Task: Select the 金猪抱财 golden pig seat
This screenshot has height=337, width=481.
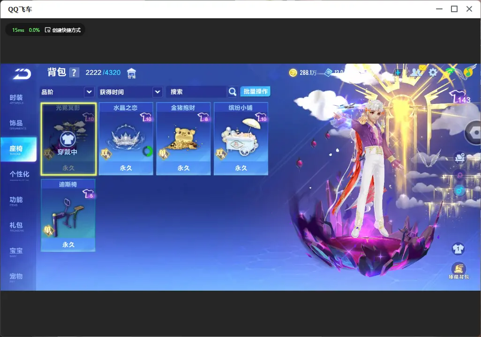Action: tap(183, 139)
